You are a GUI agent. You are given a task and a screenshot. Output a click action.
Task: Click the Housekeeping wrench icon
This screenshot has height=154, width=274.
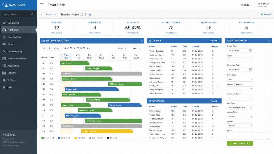[4, 51]
